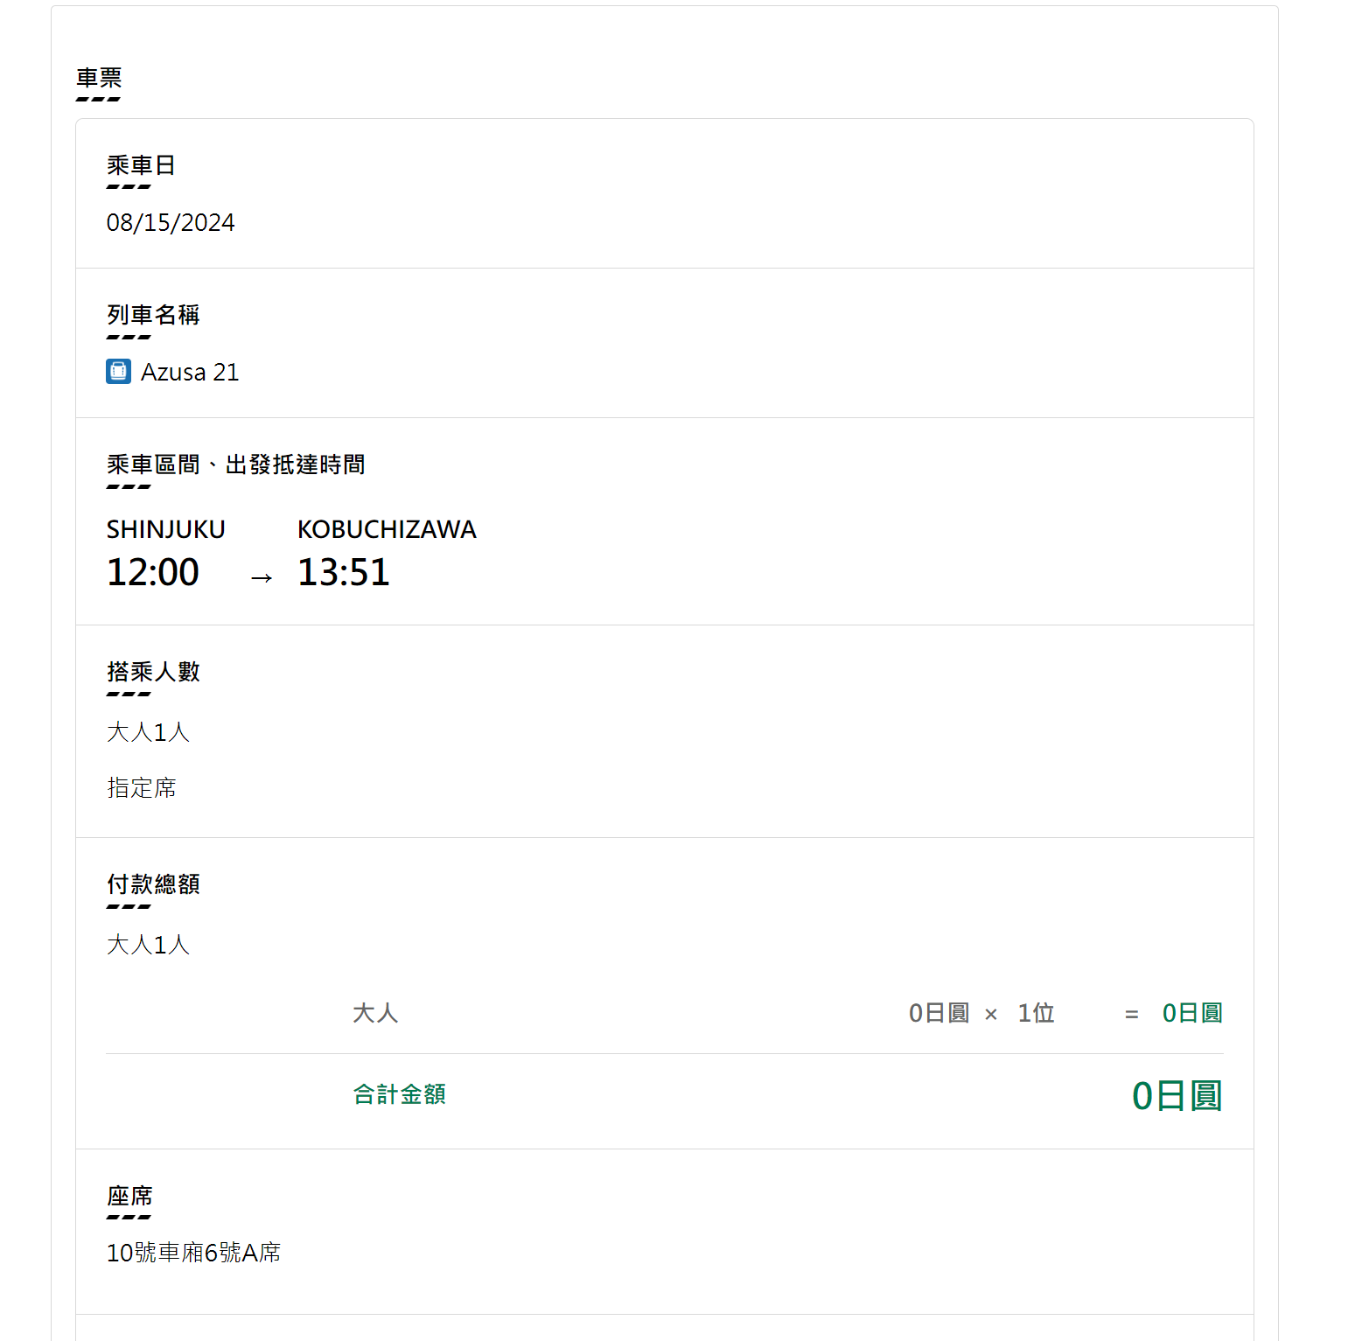This screenshot has width=1348, height=1341.
Task: Select the KOBUCHIZAWA arrival station
Action: click(x=387, y=530)
